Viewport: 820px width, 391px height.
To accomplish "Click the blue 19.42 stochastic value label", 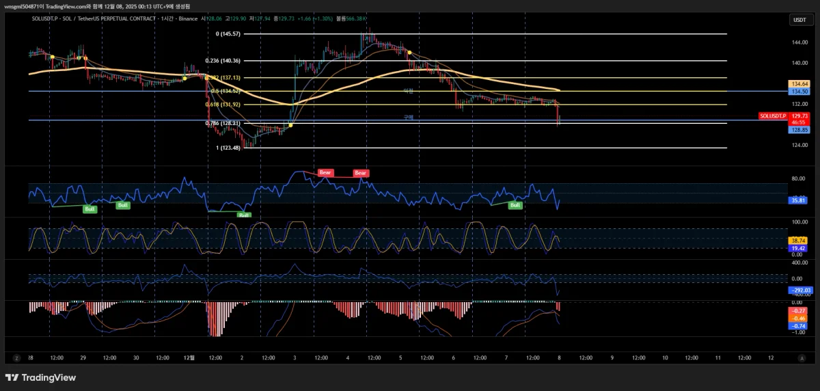I will pos(798,249).
